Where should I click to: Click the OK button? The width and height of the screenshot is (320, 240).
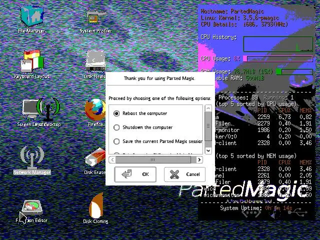pyautogui.click(x=135, y=174)
